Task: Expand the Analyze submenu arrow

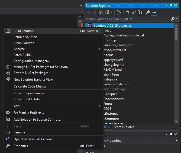Action: pos(100,49)
